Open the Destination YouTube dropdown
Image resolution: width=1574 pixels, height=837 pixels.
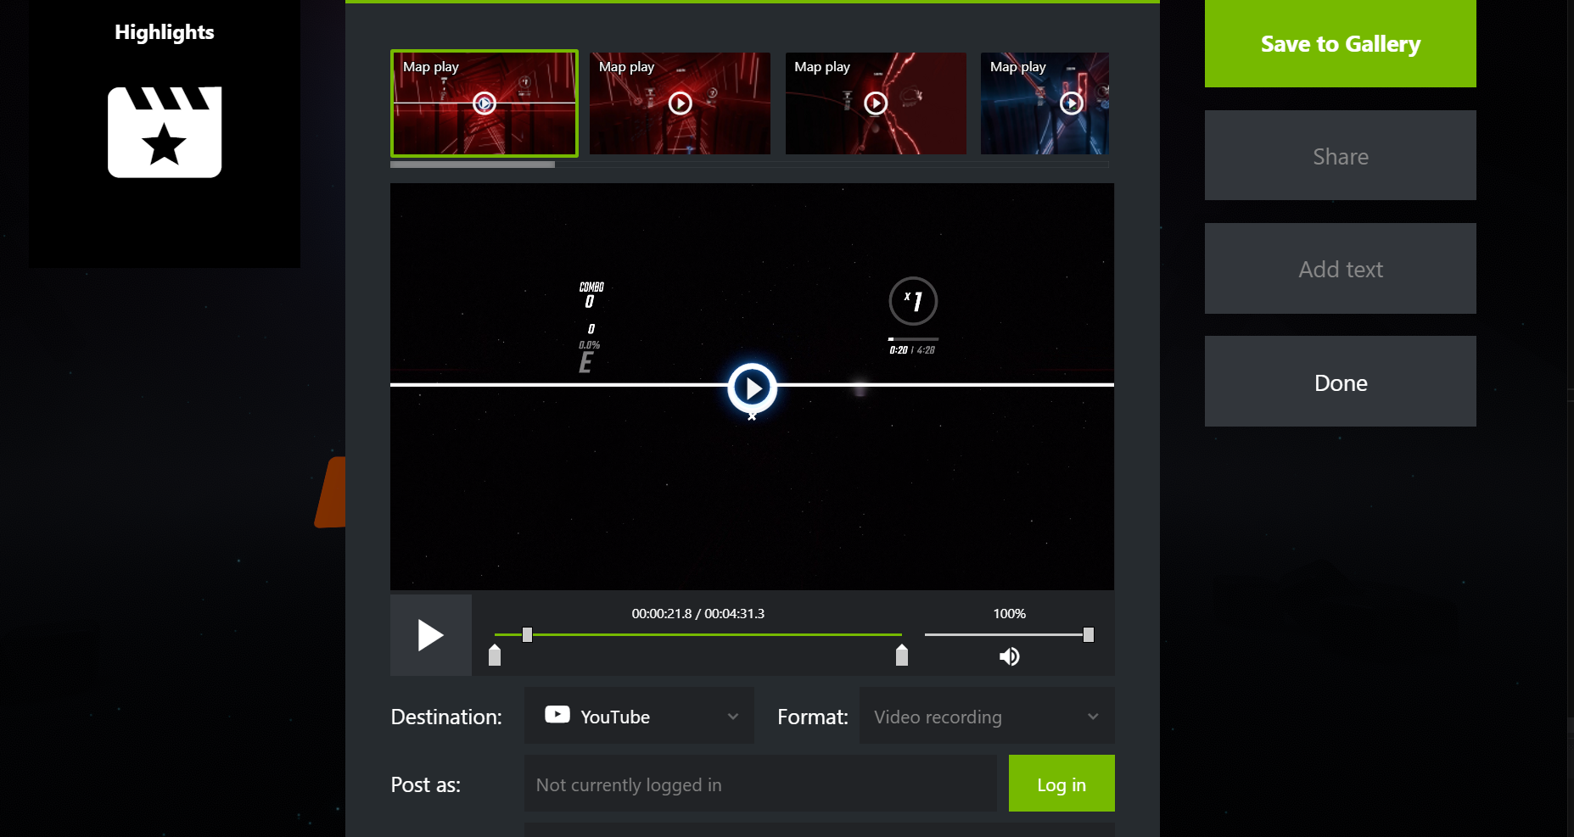point(639,716)
